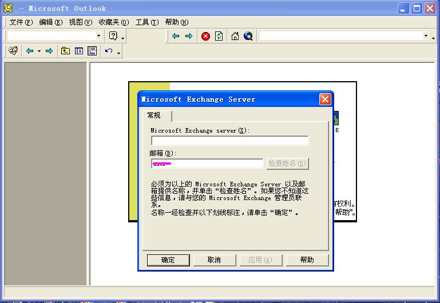Screen dimensions: 440x303
Task: Expand toolbar options arrow beside help icon
Action: click(x=123, y=38)
